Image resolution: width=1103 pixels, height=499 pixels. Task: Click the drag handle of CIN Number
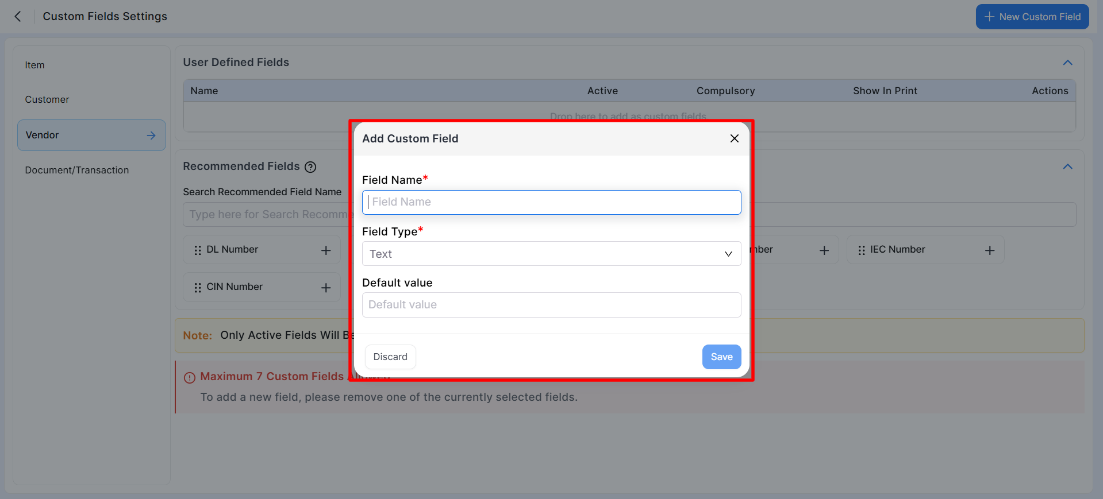198,288
